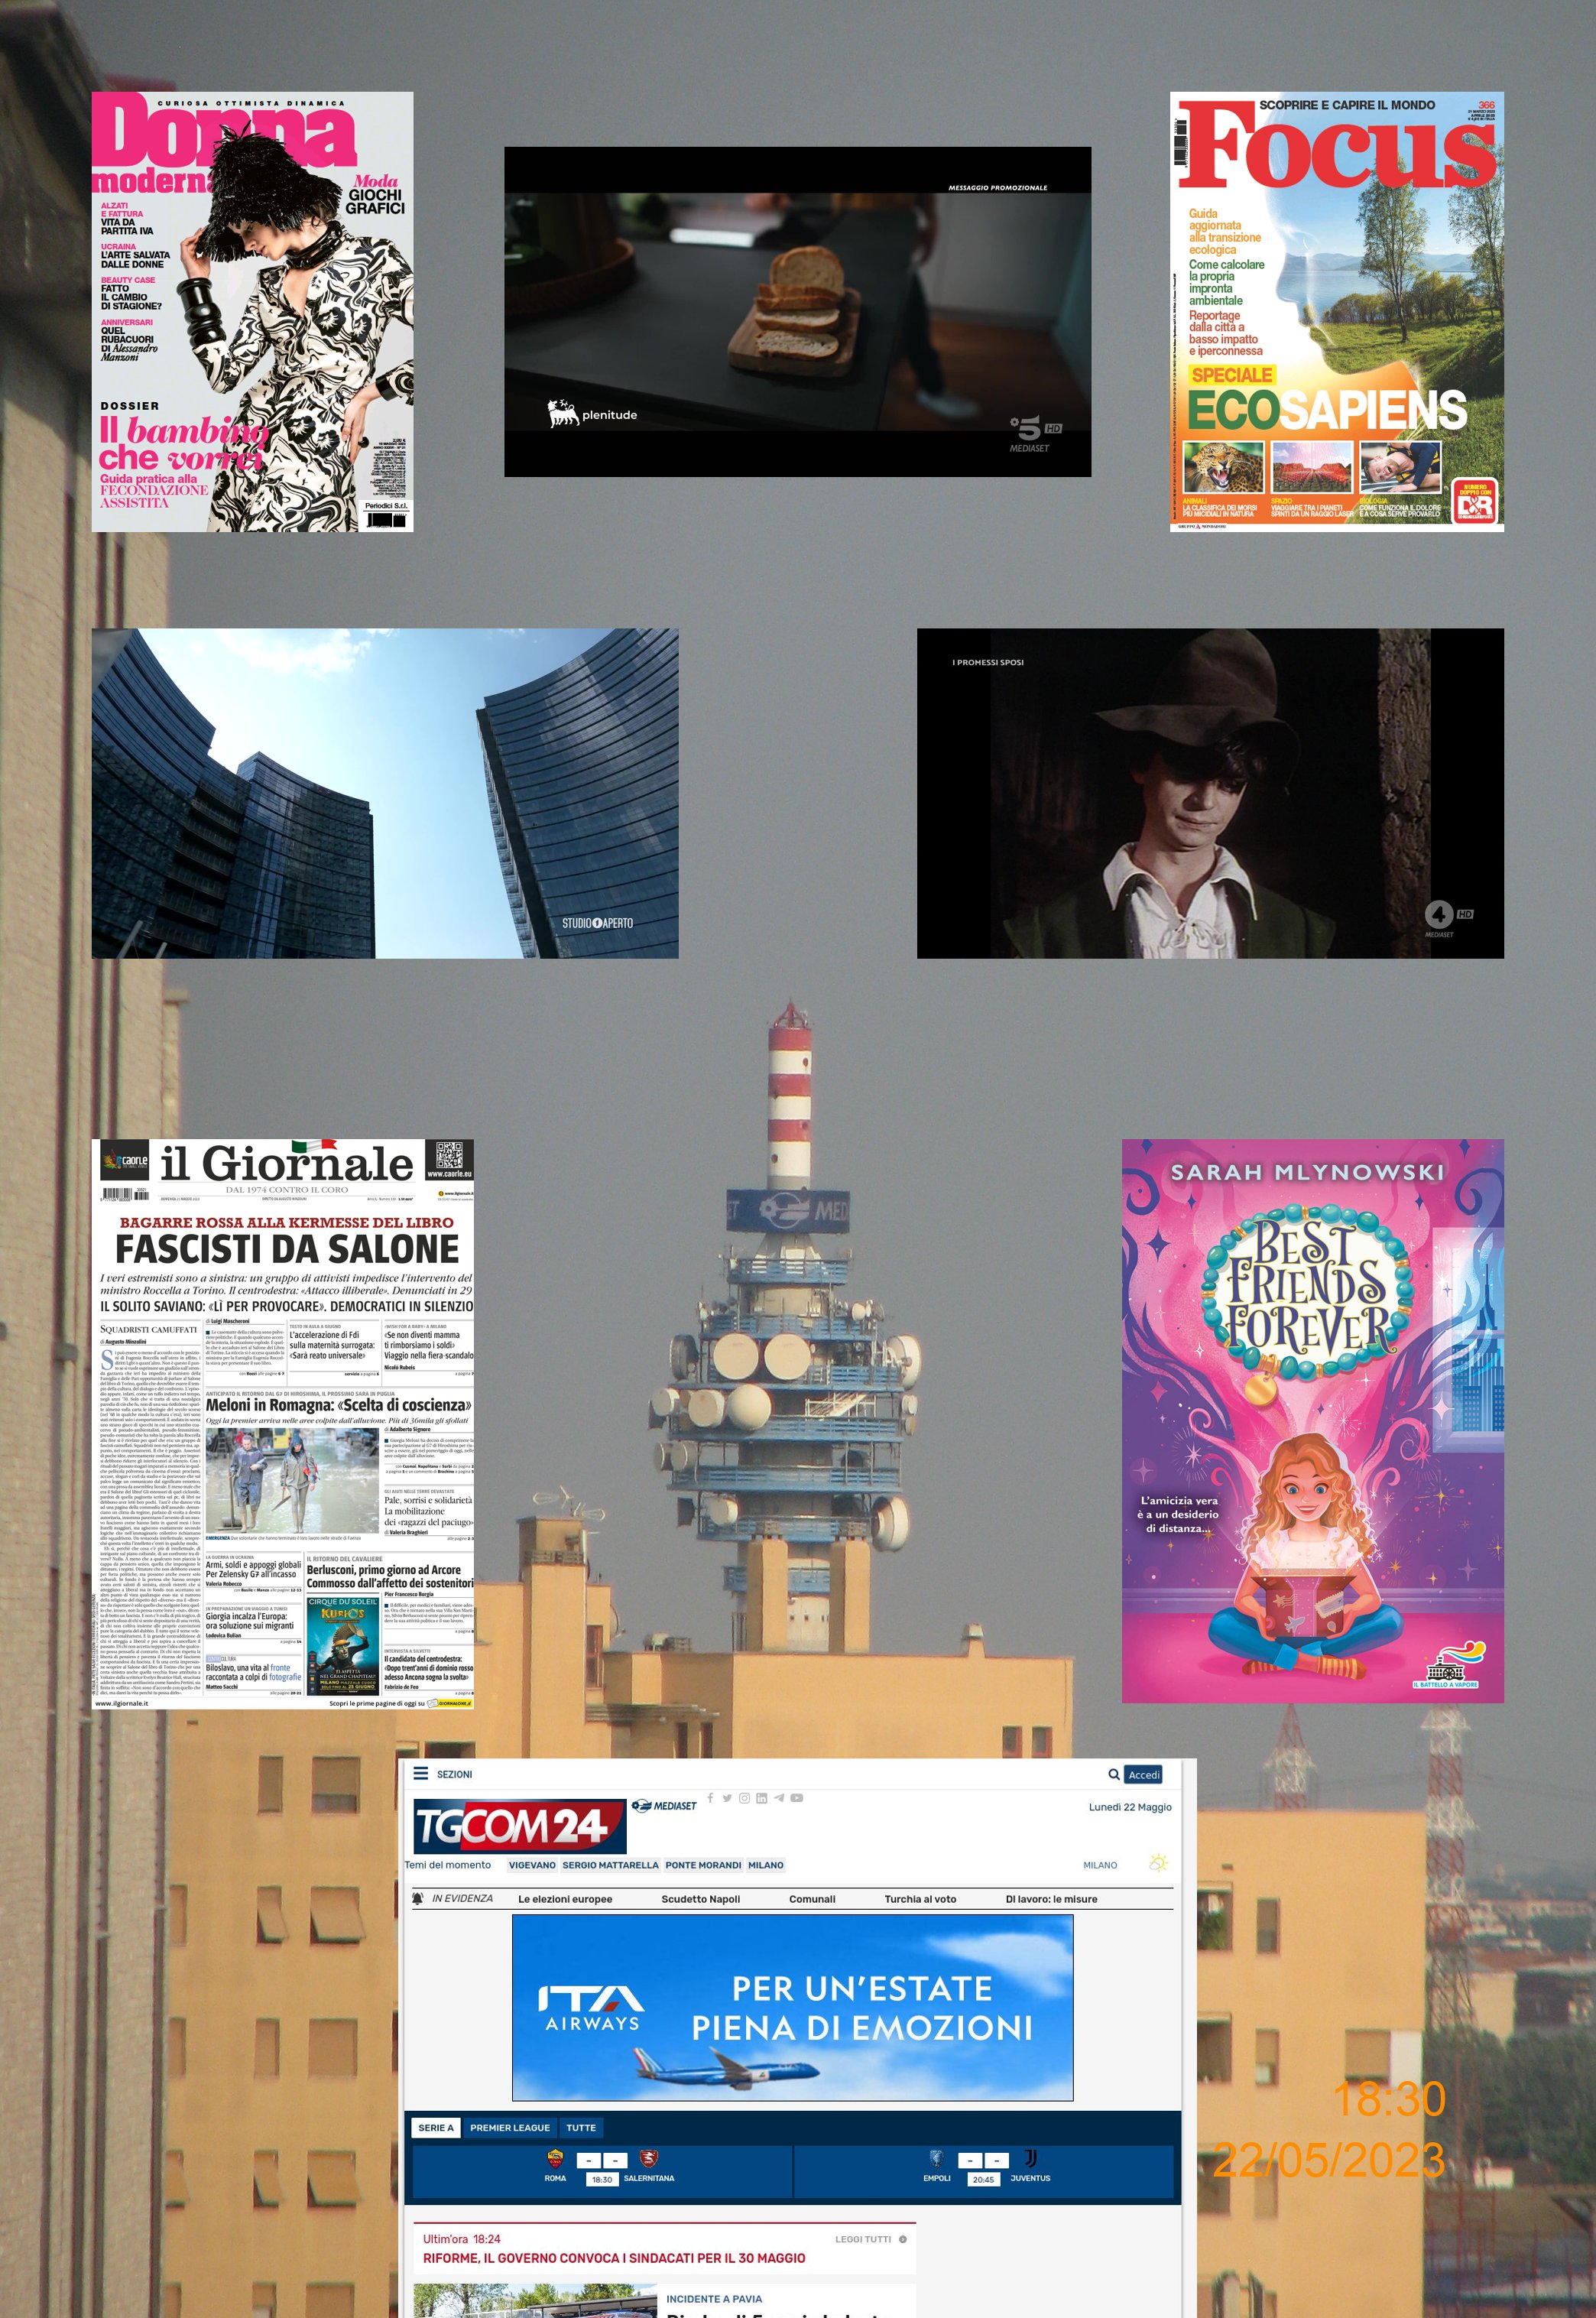Open the LinkedIn social icon
This screenshot has height=2318, width=1596.
point(761,1798)
